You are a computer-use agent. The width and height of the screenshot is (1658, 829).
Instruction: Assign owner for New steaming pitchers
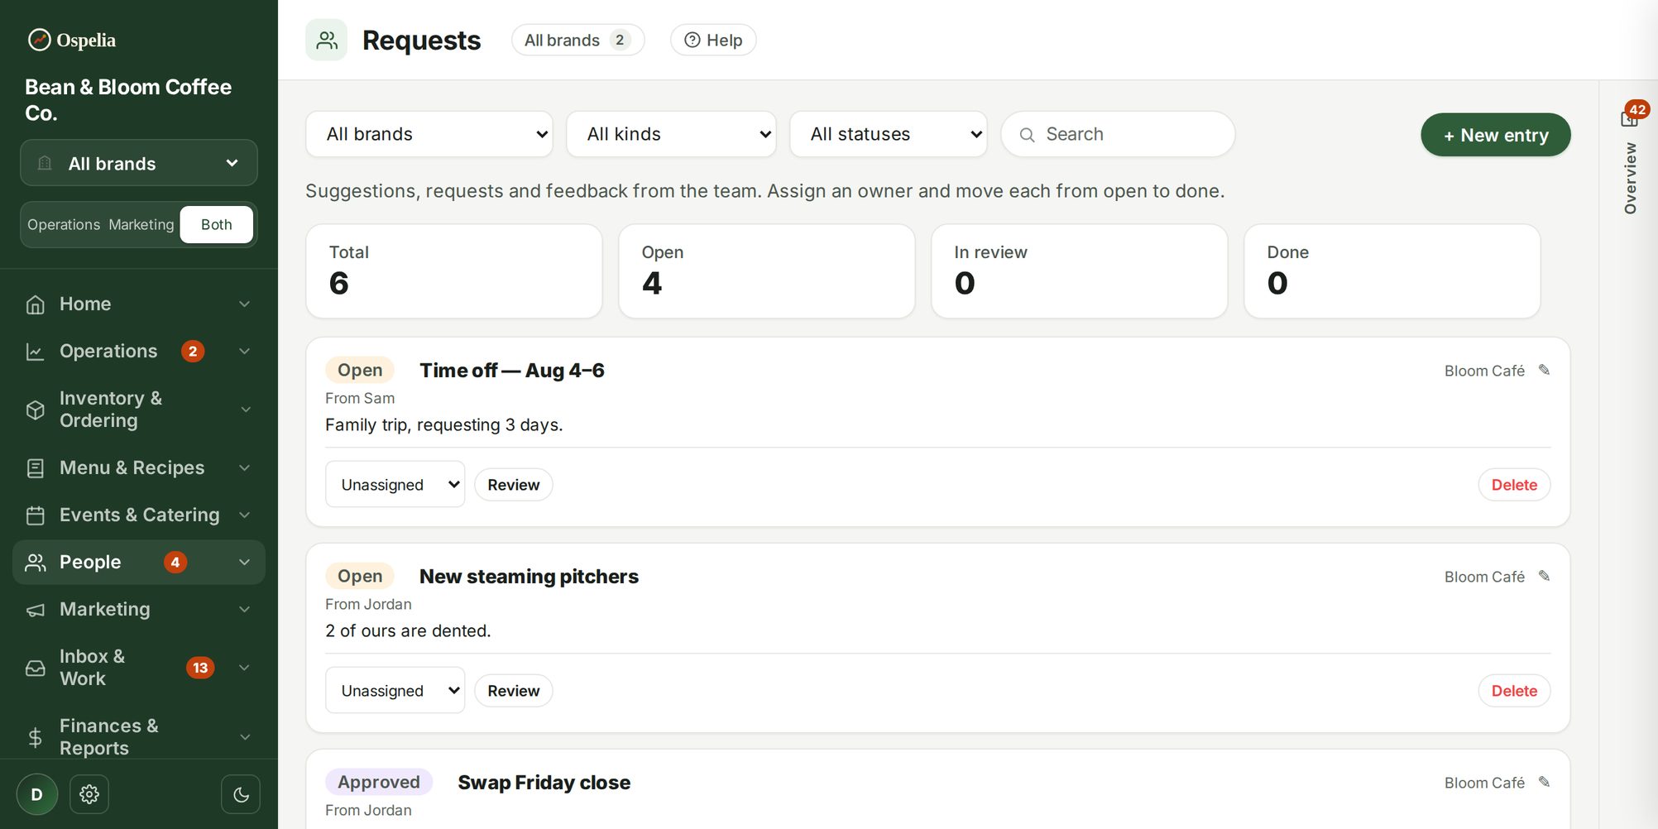coord(395,690)
